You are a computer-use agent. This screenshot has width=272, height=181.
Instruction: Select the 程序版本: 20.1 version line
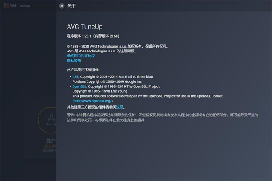coord(93,36)
